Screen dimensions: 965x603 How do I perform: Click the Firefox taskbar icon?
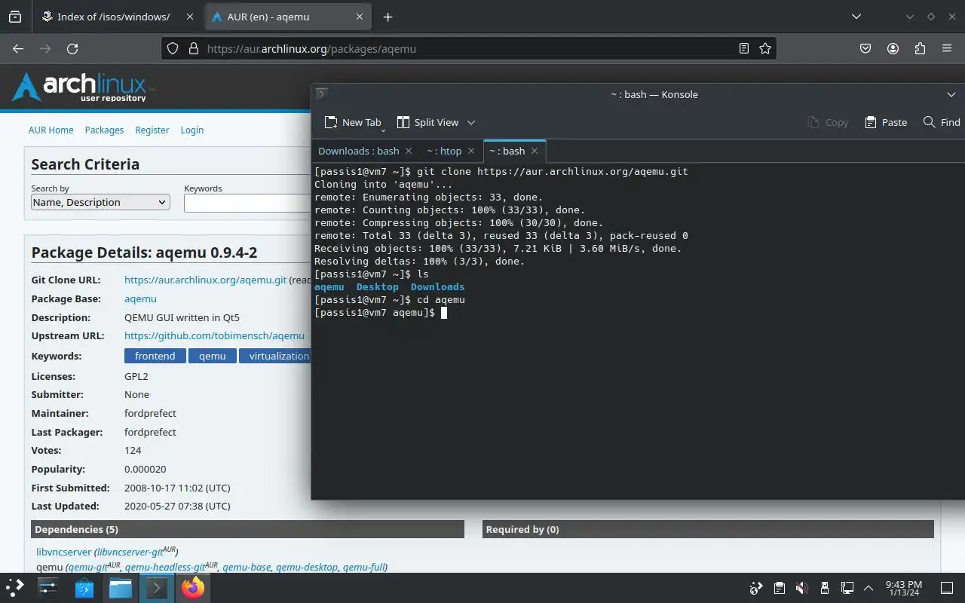[x=193, y=588]
